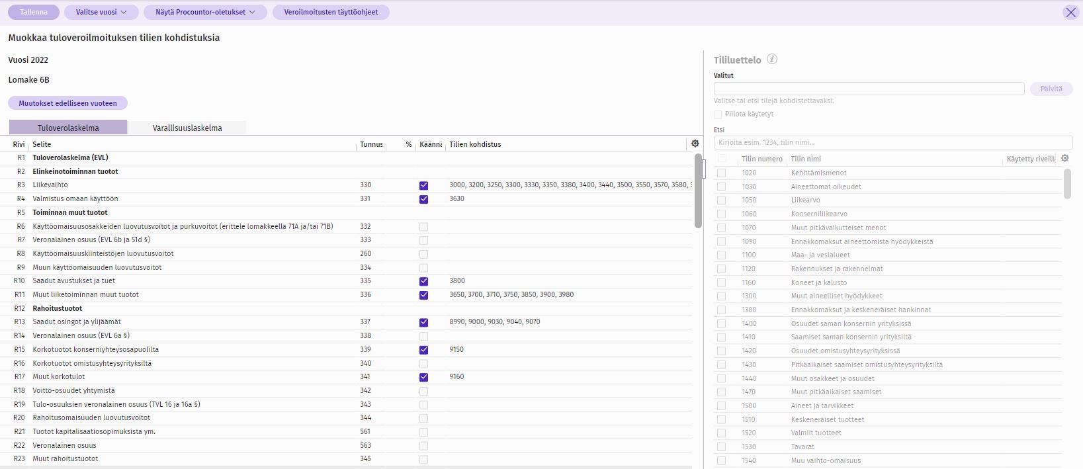Toggle Käännä checkbox for Muun käyttöomaisuuden luovutusvoitot
Screen dimensions: 1083x469
point(423,268)
